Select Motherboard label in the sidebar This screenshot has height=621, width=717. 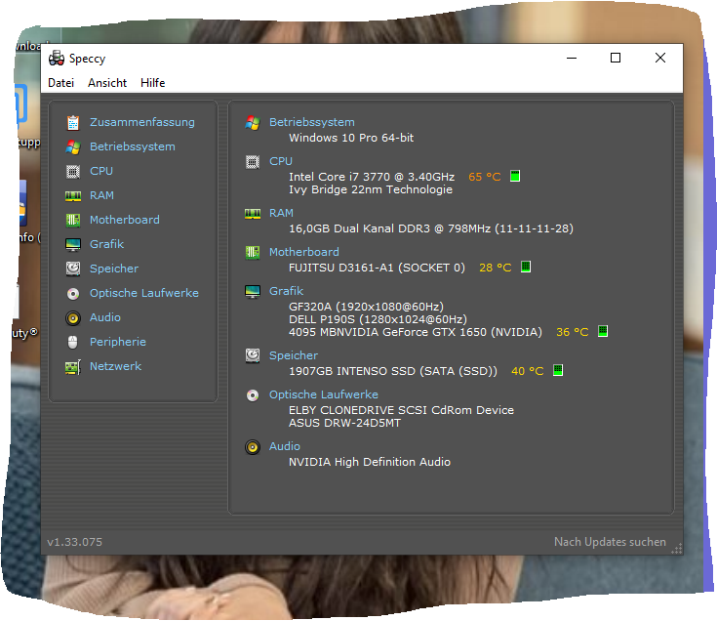(x=125, y=220)
